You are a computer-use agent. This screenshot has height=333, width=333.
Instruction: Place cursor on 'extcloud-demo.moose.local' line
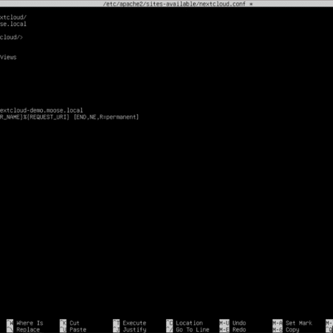42,110
